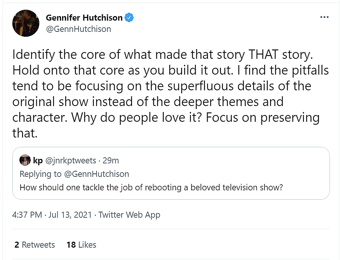The height and width of the screenshot is (260, 340).
Task: Open Gennifer Hutchison's profile avatar
Action: coord(26,23)
